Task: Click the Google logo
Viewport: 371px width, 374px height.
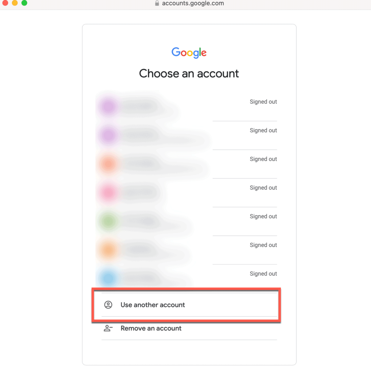Action: coord(189,53)
